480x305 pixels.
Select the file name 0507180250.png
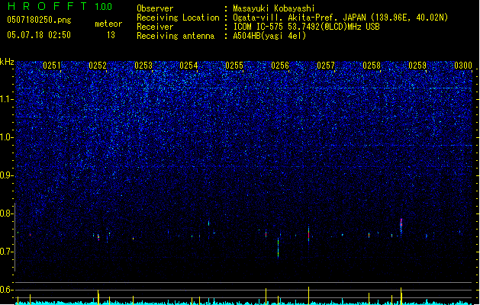[x=39, y=20]
